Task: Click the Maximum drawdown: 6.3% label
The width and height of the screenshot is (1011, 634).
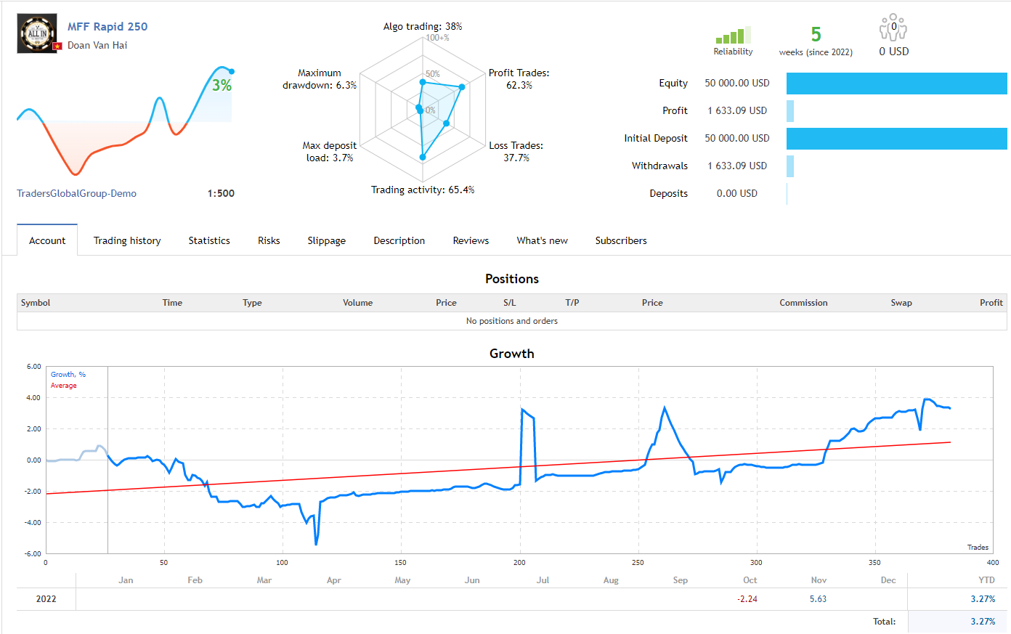Action: coord(320,79)
